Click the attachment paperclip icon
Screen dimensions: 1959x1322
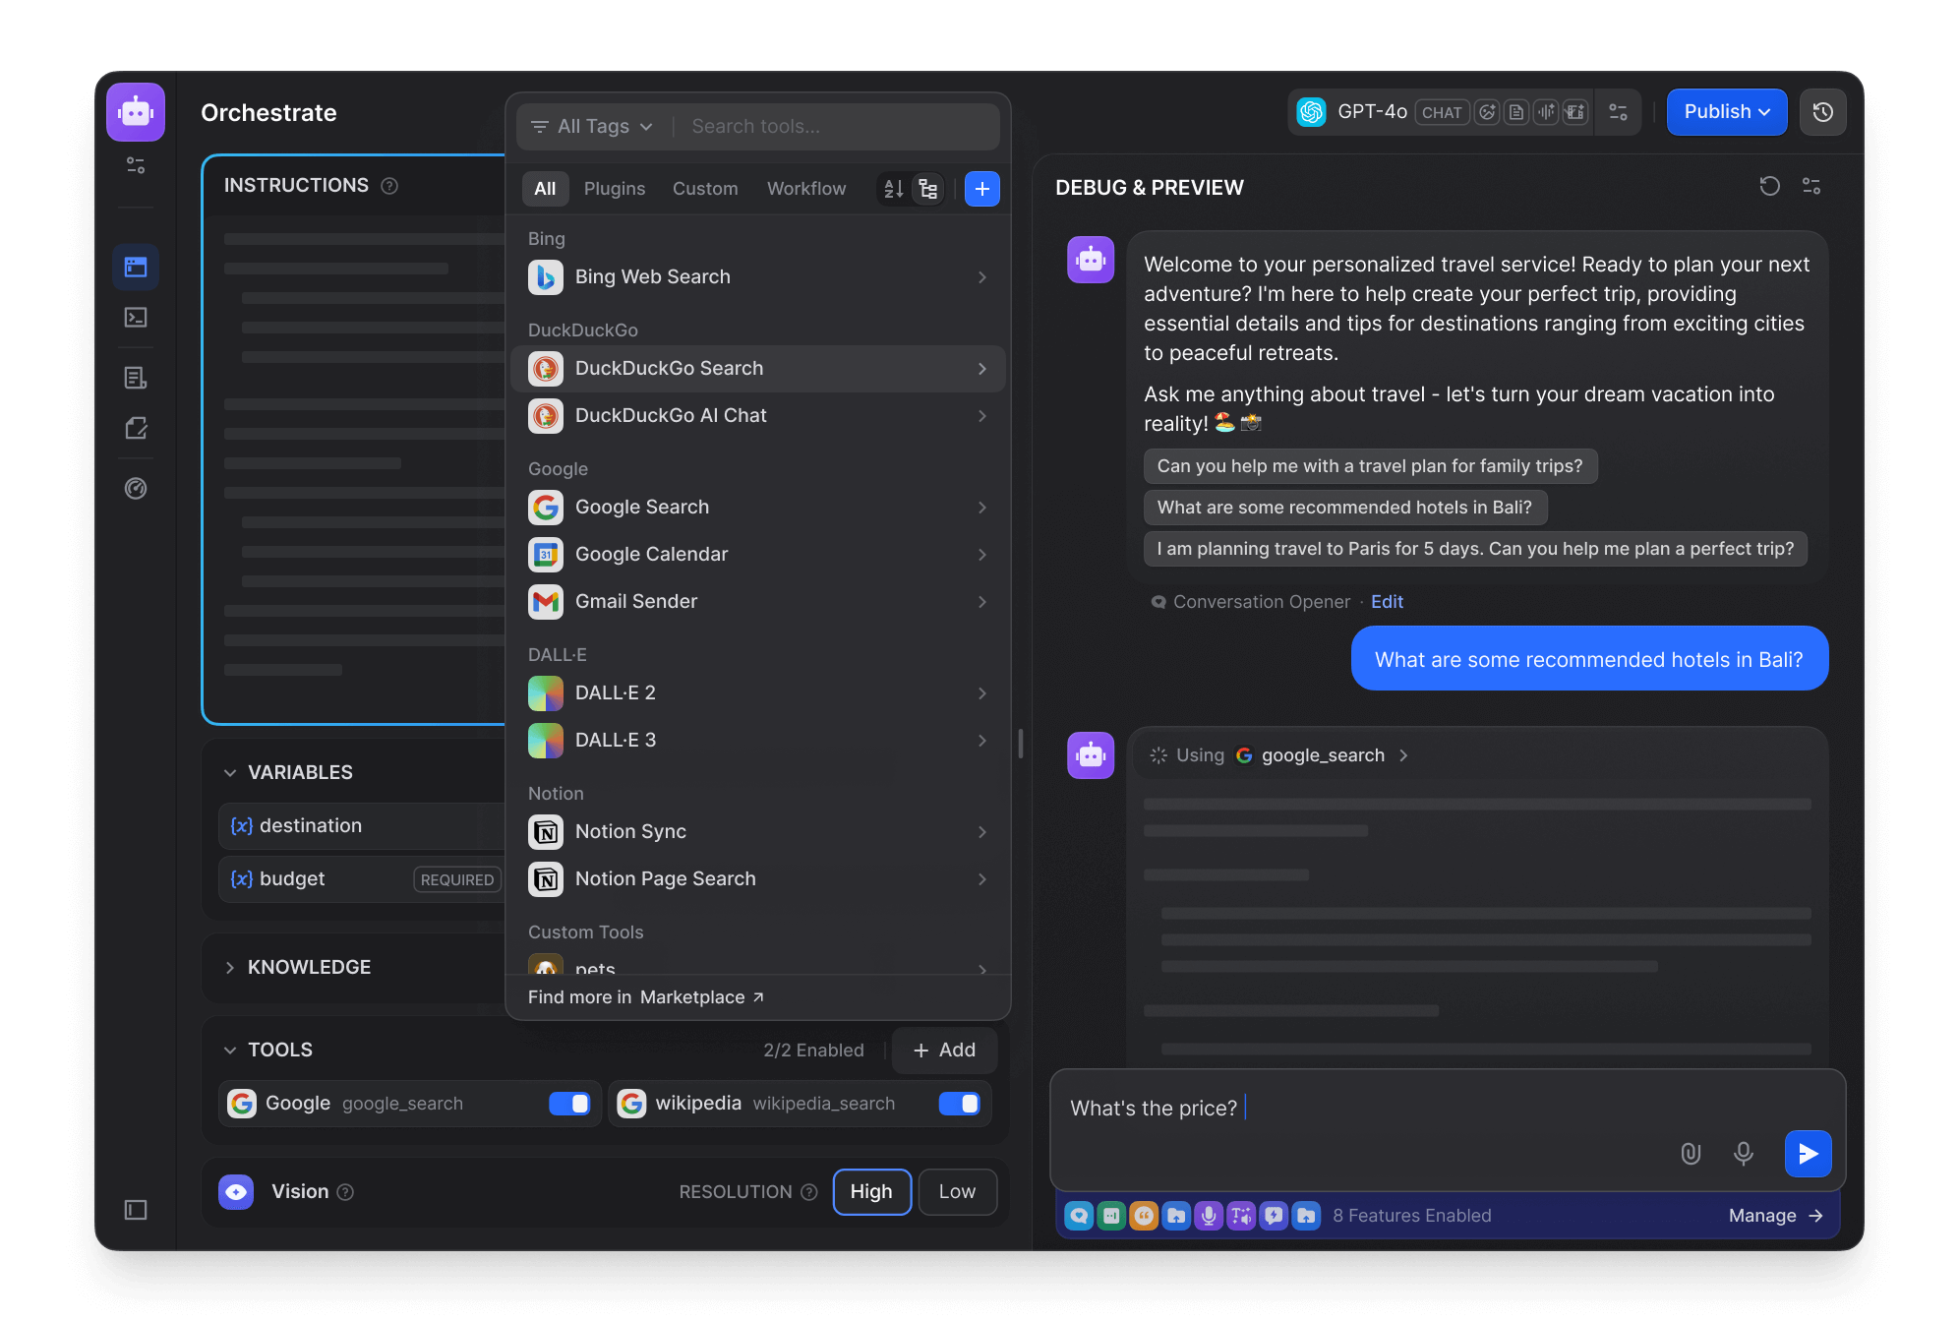tap(1691, 1153)
